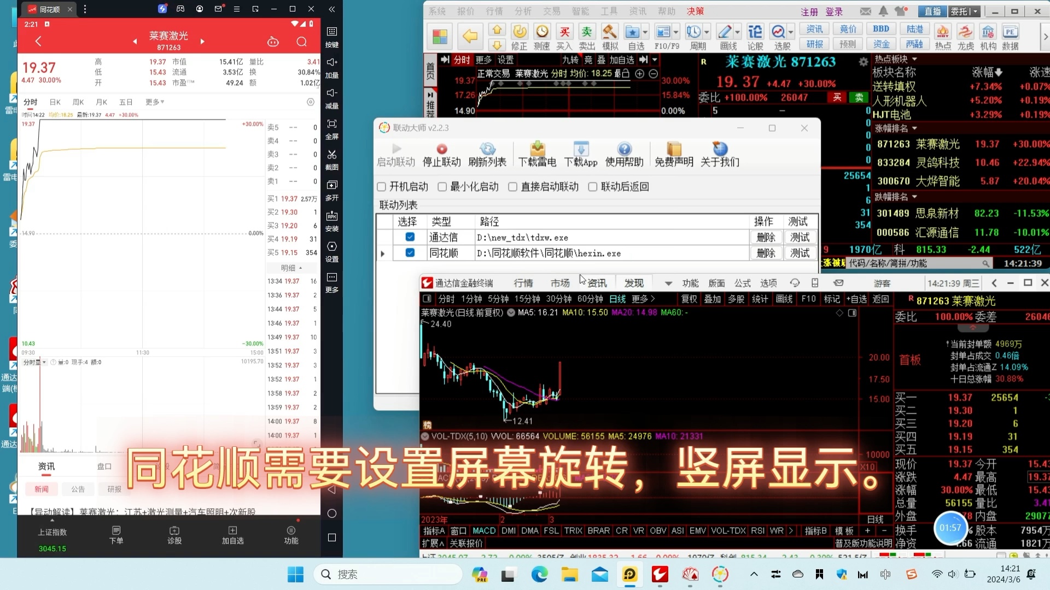The width and height of the screenshot is (1050, 590).
Task: Tap the search magnifier in 同花顺 header
Action: coord(301,42)
